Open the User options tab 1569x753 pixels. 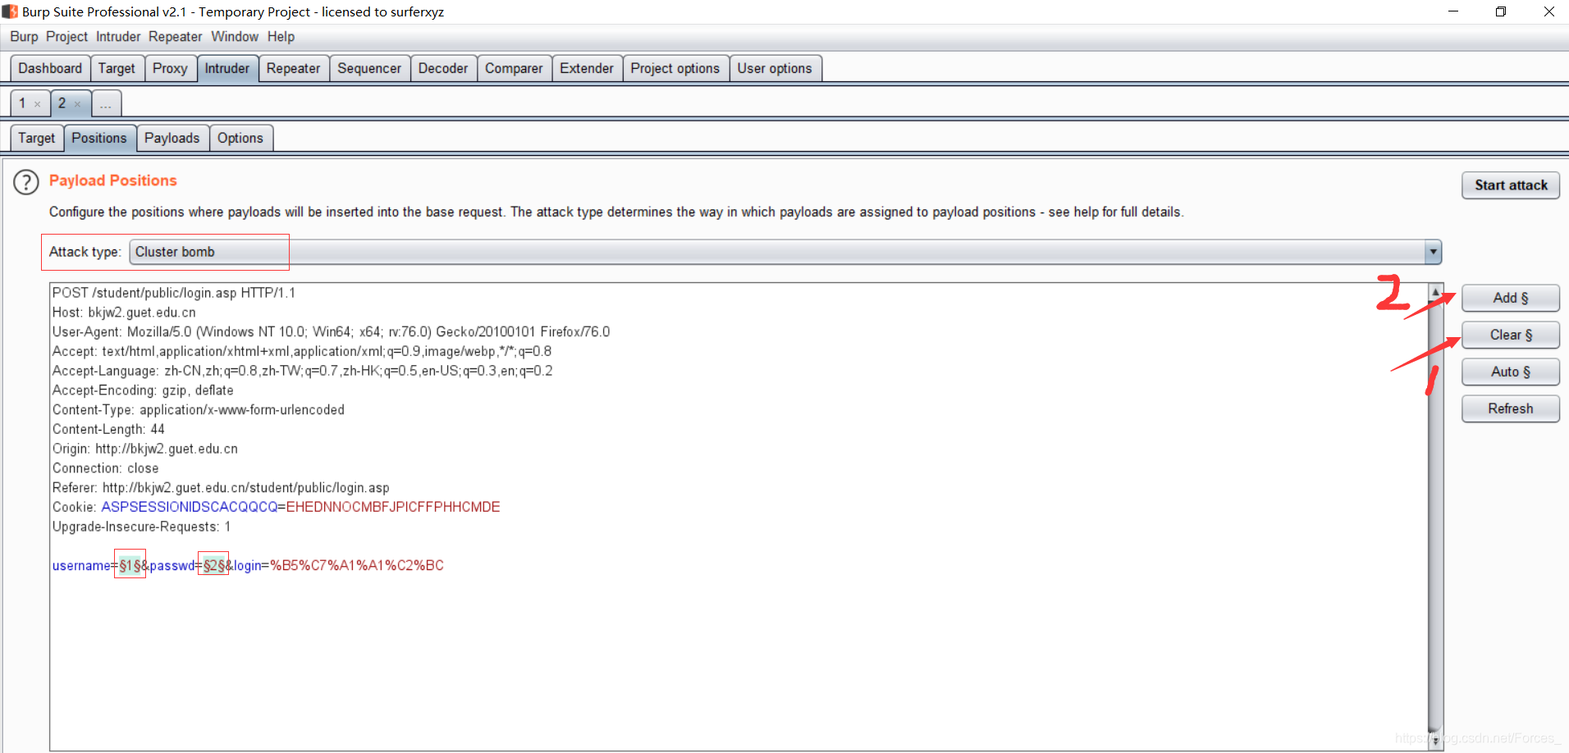click(x=775, y=68)
